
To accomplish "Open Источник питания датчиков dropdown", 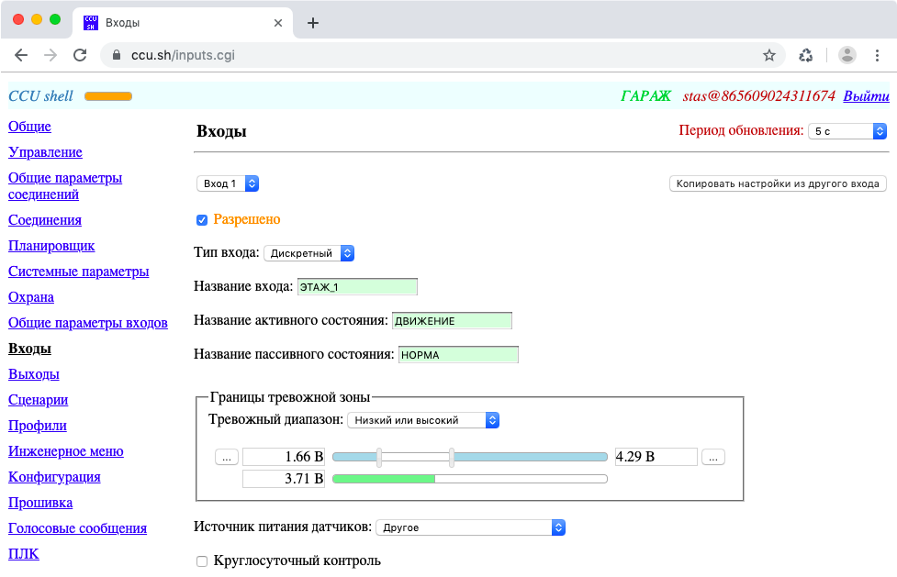I will [x=470, y=527].
